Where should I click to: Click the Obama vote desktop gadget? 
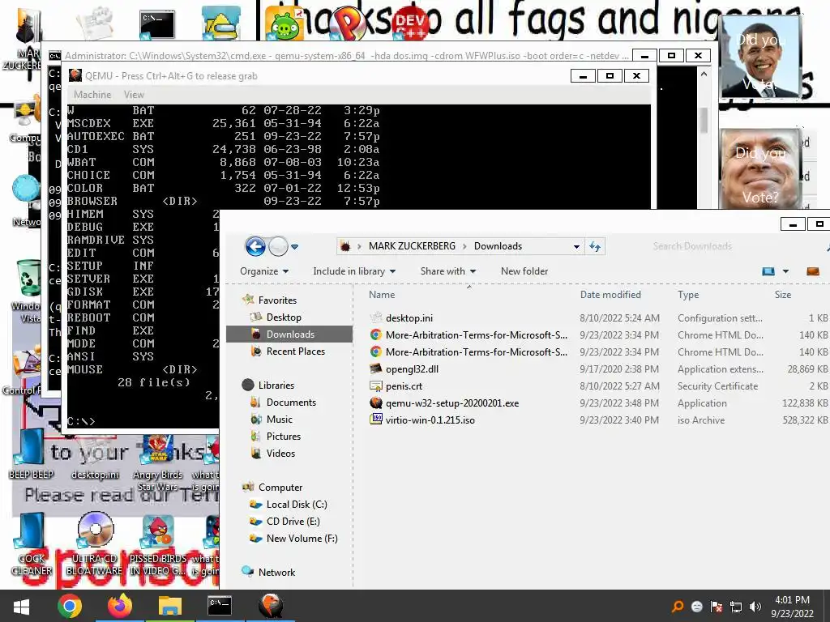tap(760, 56)
